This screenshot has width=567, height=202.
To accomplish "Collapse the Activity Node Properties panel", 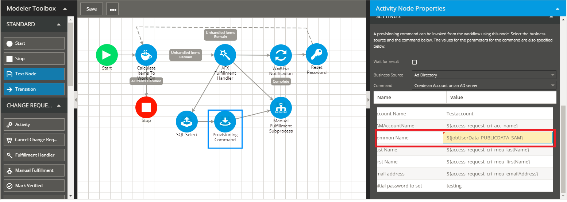I will [x=557, y=8].
